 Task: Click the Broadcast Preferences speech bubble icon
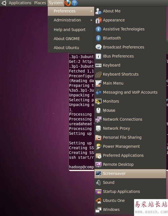pyautogui.click(x=98, y=47)
